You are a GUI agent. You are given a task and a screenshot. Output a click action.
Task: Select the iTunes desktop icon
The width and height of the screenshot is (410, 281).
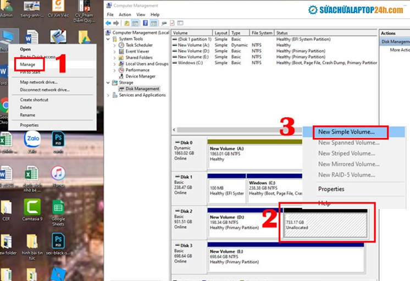point(58,177)
